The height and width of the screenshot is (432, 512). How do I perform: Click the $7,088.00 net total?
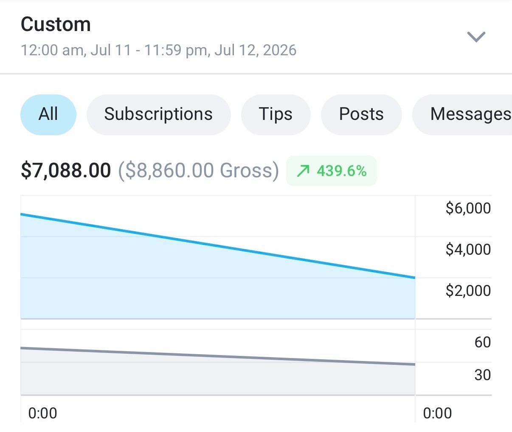tap(66, 170)
